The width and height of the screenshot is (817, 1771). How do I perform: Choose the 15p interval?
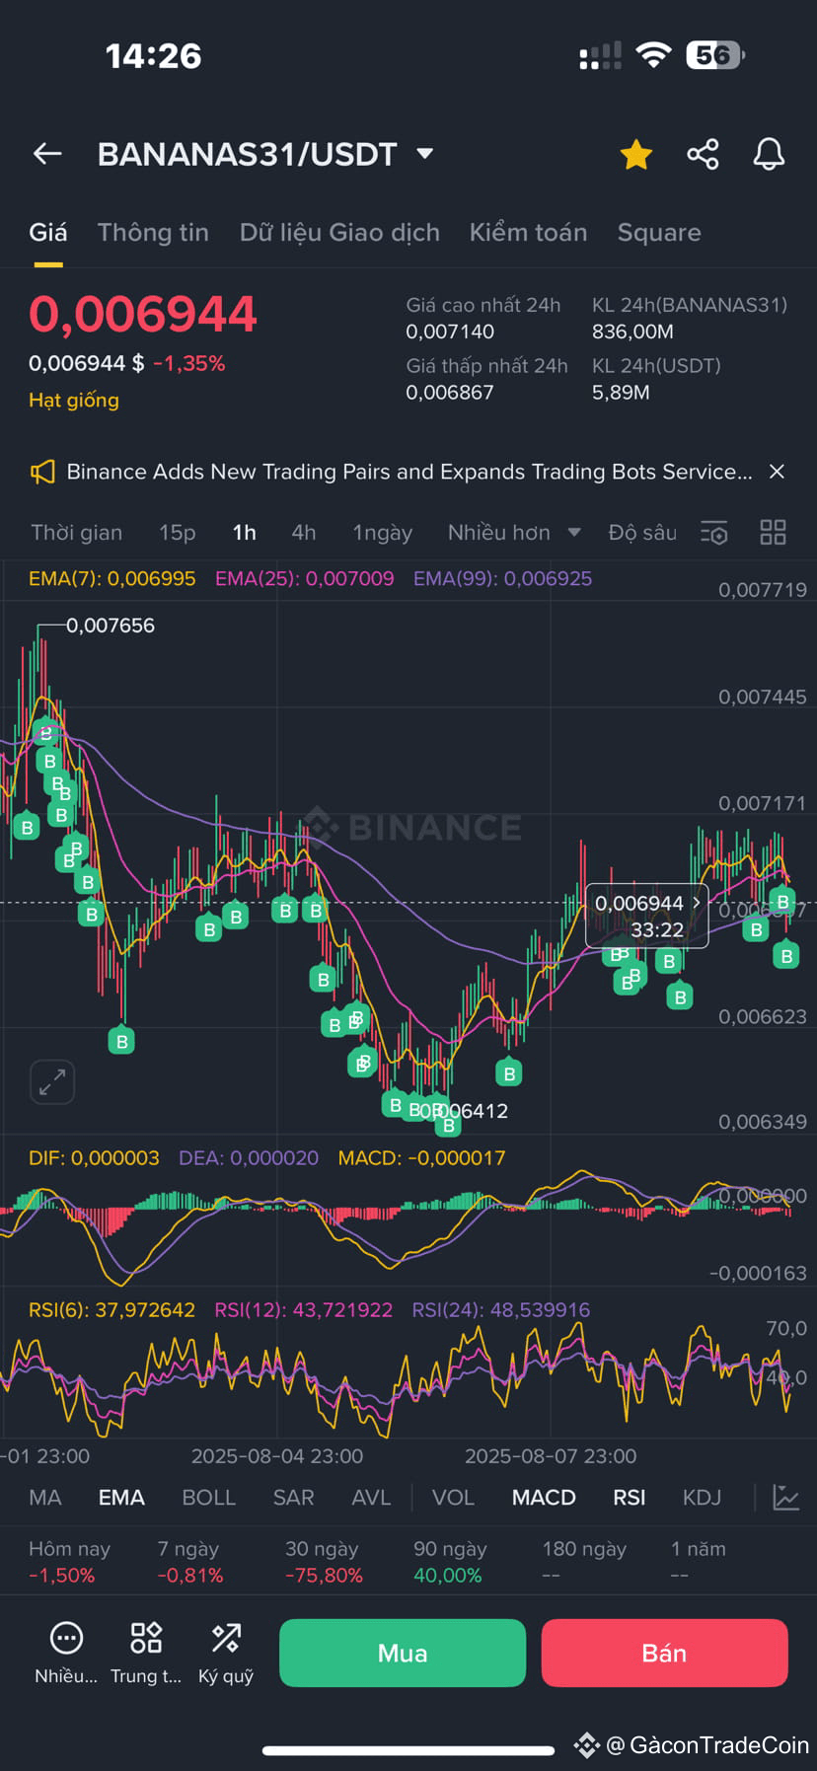point(178,533)
